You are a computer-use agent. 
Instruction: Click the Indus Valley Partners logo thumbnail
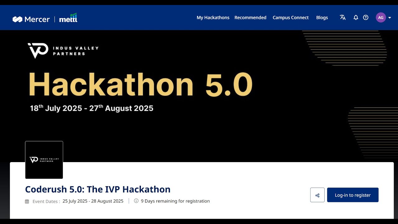point(44,160)
